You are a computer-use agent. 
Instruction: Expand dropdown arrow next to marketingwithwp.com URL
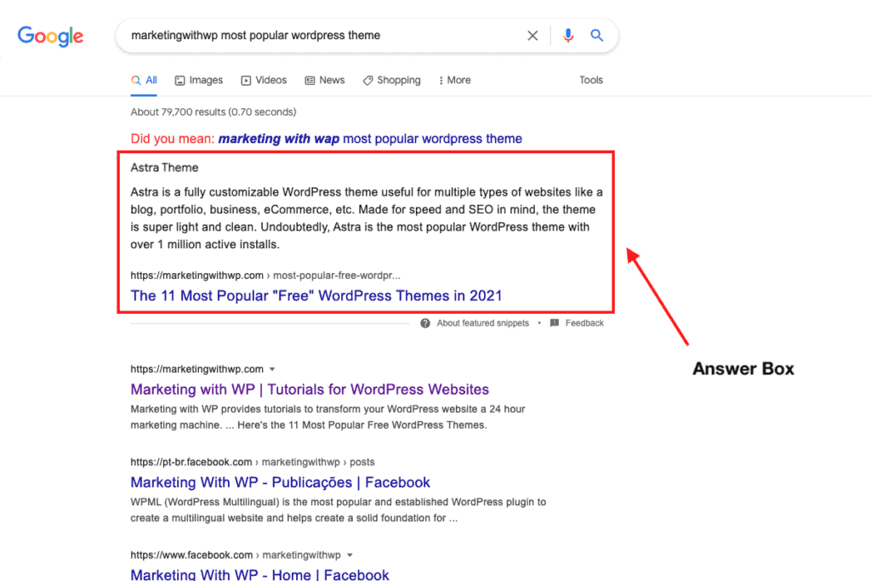(272, 369)
